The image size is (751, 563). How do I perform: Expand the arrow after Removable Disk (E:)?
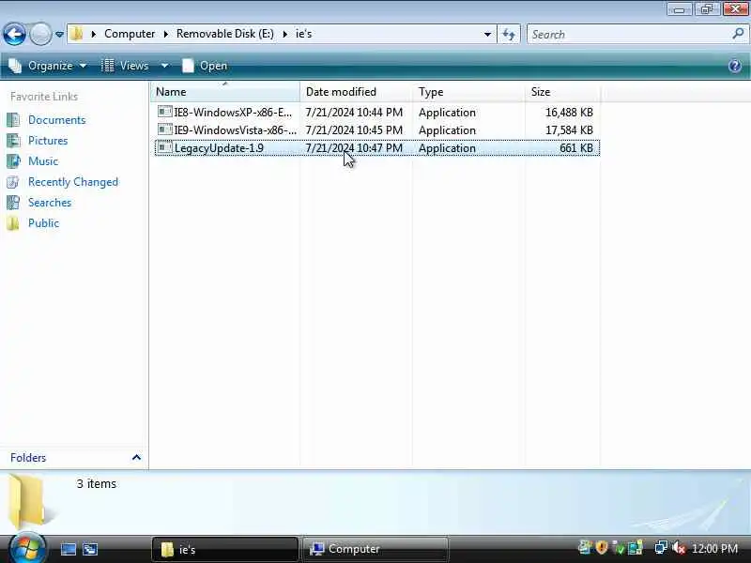pos(285,34)
